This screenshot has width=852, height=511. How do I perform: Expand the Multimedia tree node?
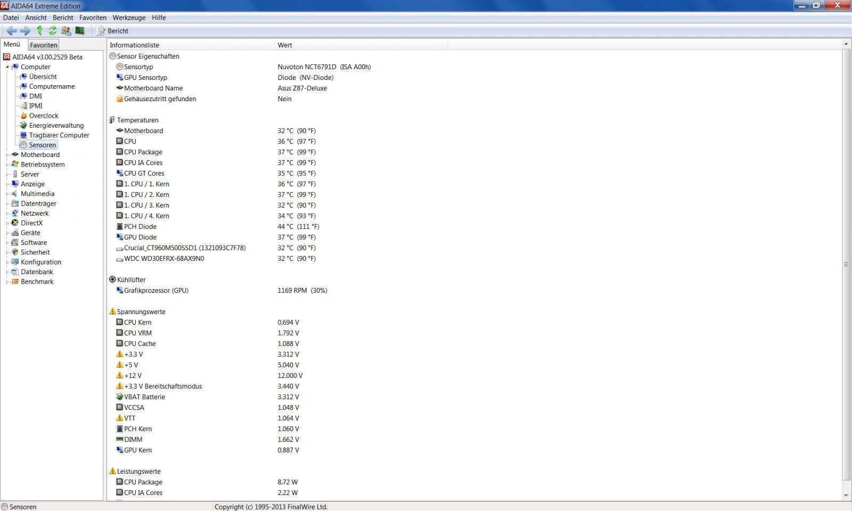tap(7, 194)
